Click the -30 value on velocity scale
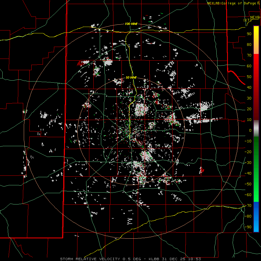Screen dimensions: 261x261 click(x=248, y=163)
